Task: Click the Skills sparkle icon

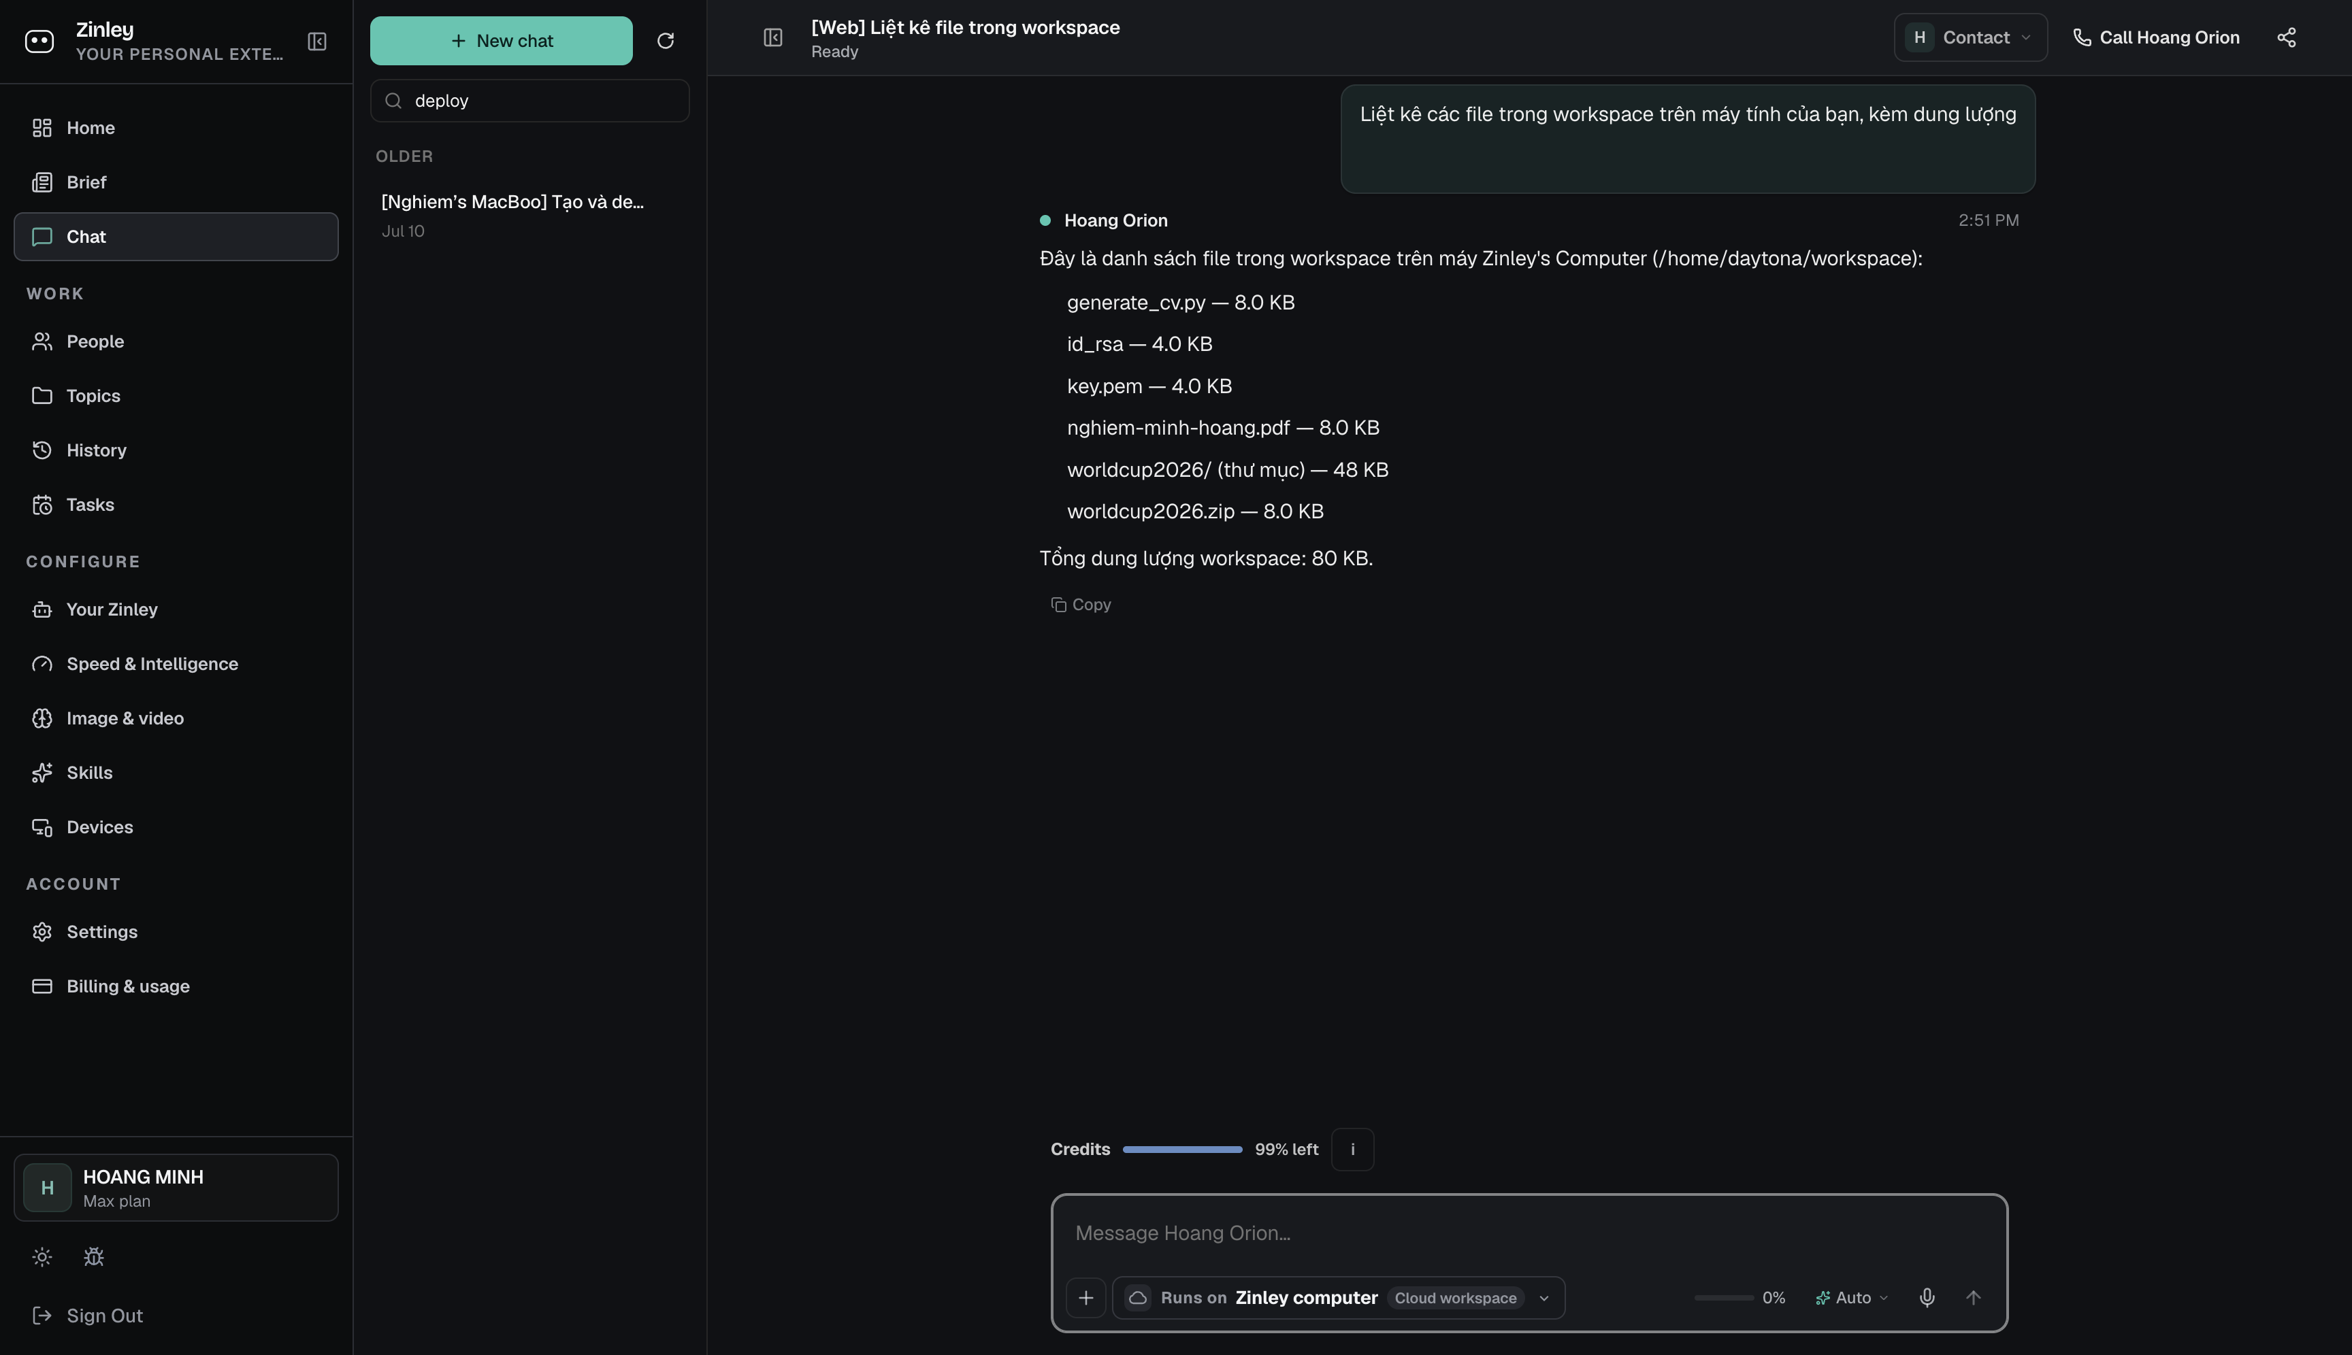Action: [x=42, y=773]
